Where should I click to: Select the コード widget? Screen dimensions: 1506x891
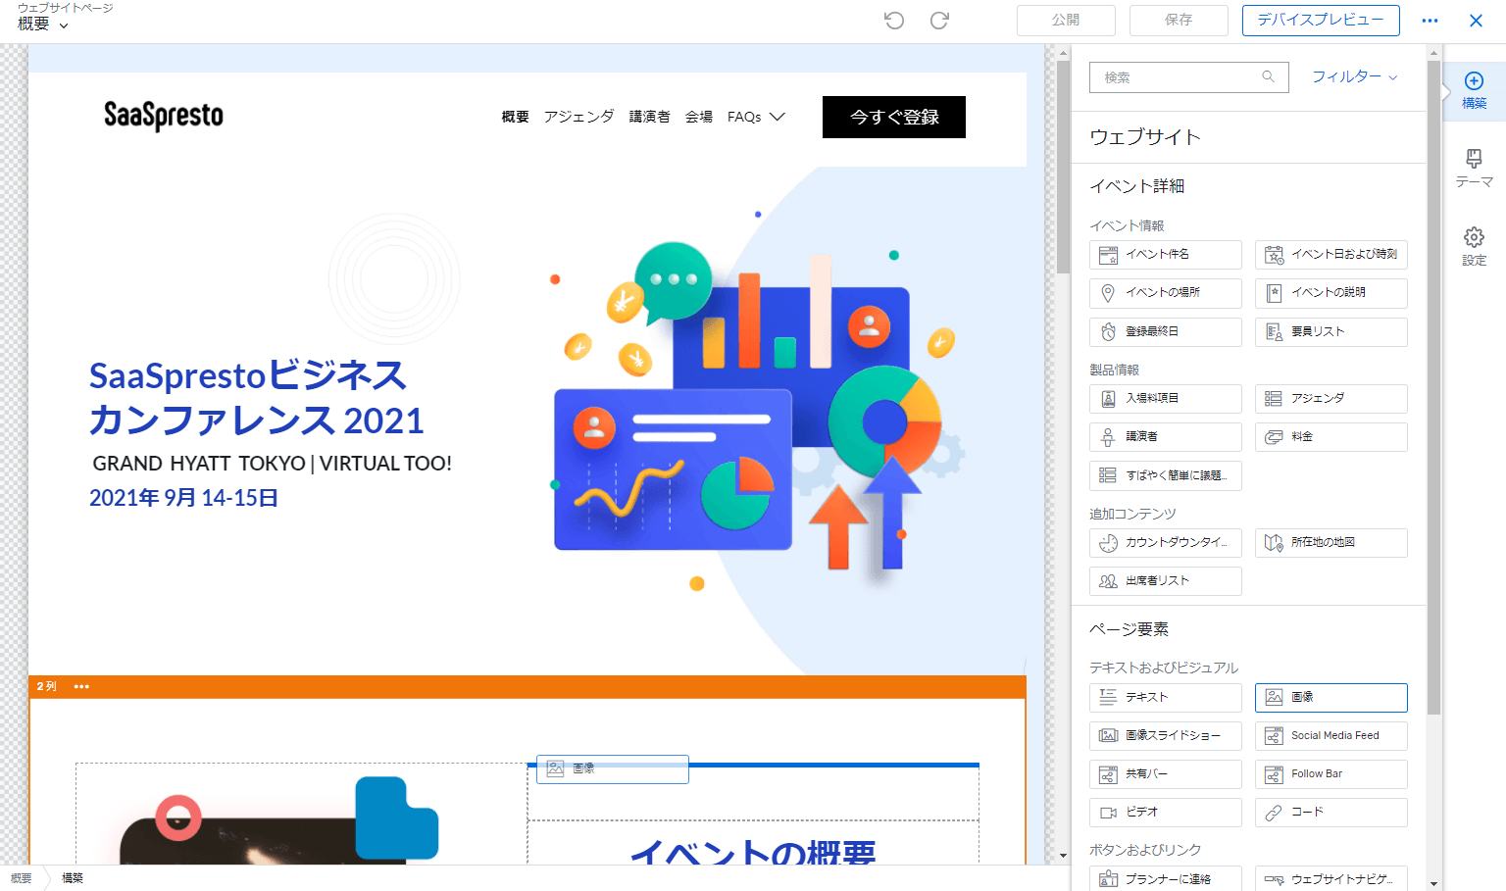coord(1331,813)
